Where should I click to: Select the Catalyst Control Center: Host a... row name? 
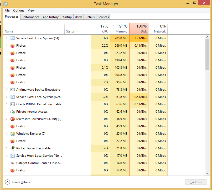39,163
